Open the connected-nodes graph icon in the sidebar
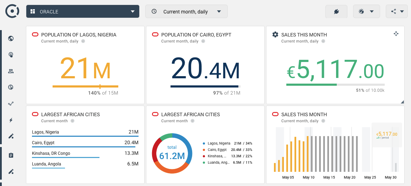Viewport: 411px width, 186px height. point(11,104)
